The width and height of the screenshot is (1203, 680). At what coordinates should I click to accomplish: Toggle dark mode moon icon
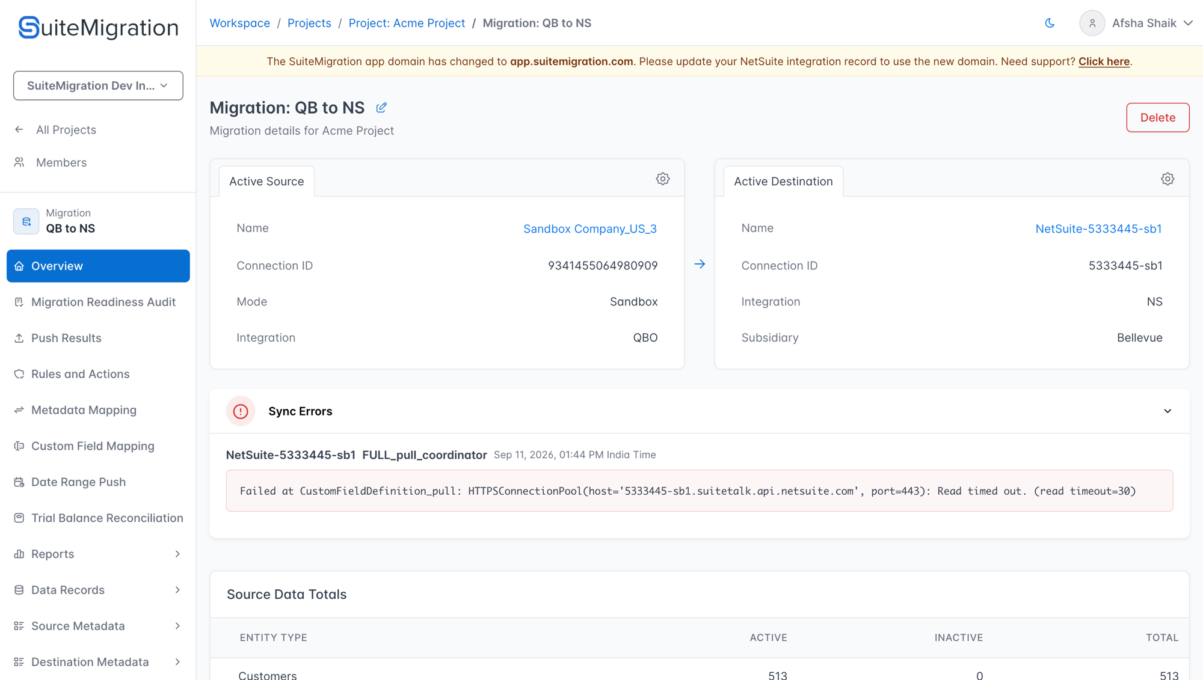(1050, 23)
